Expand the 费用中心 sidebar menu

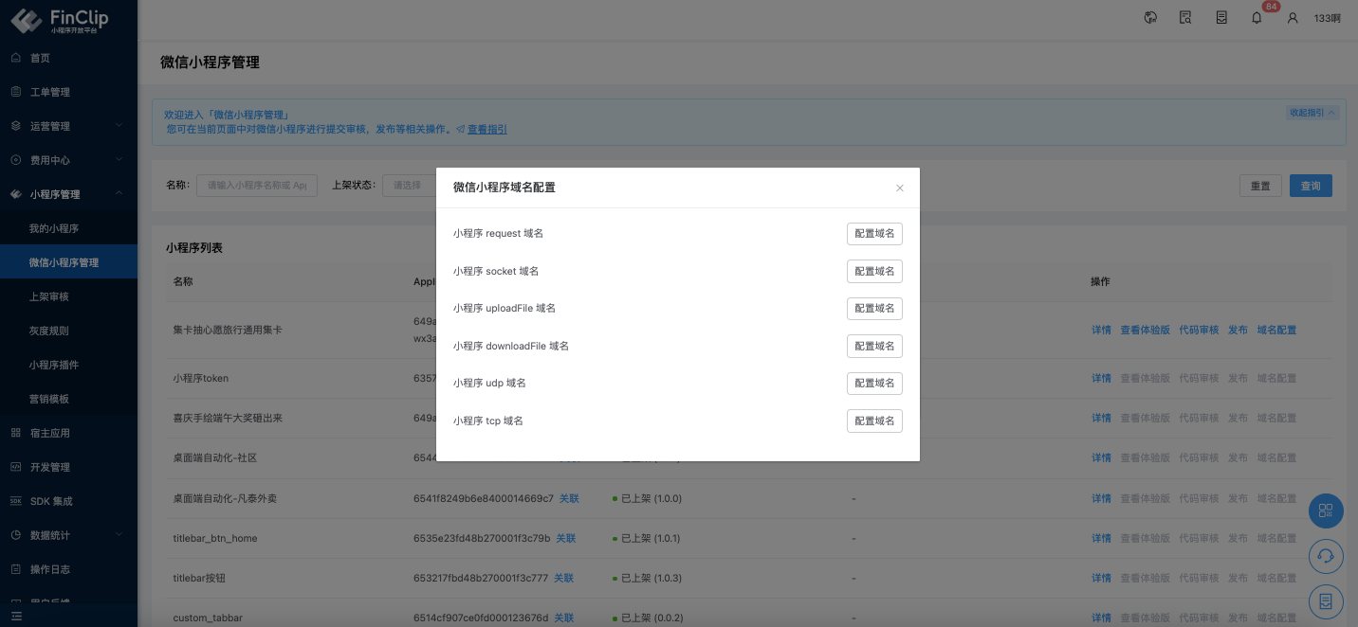(x=68, y=160)
